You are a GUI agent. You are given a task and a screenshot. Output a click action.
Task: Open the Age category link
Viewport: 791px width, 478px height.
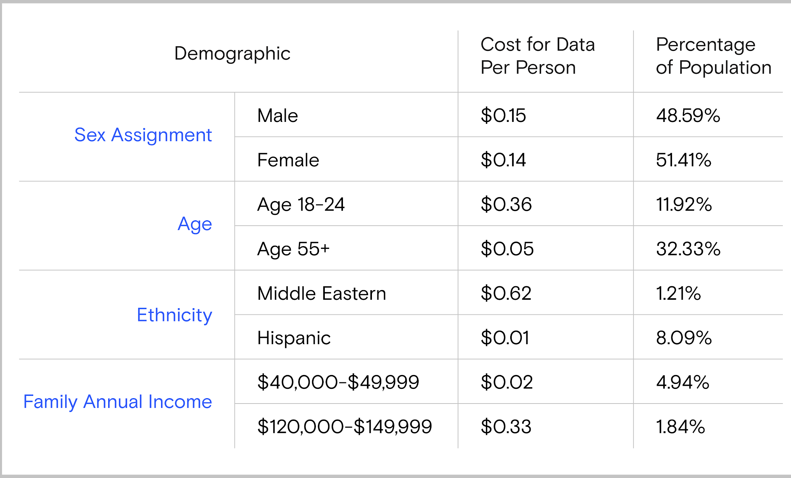coord(195,225)
